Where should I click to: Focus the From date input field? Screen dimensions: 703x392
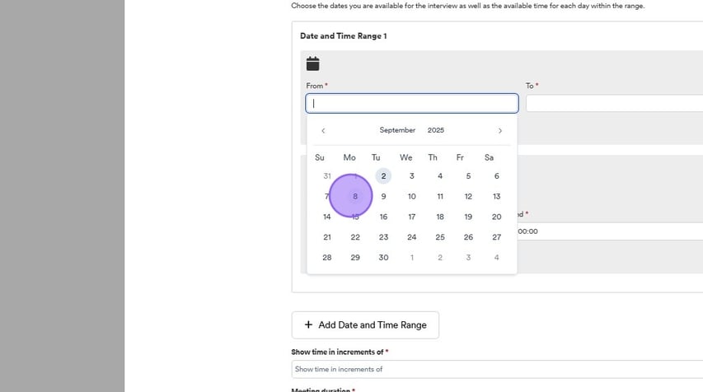click(411, 103)
